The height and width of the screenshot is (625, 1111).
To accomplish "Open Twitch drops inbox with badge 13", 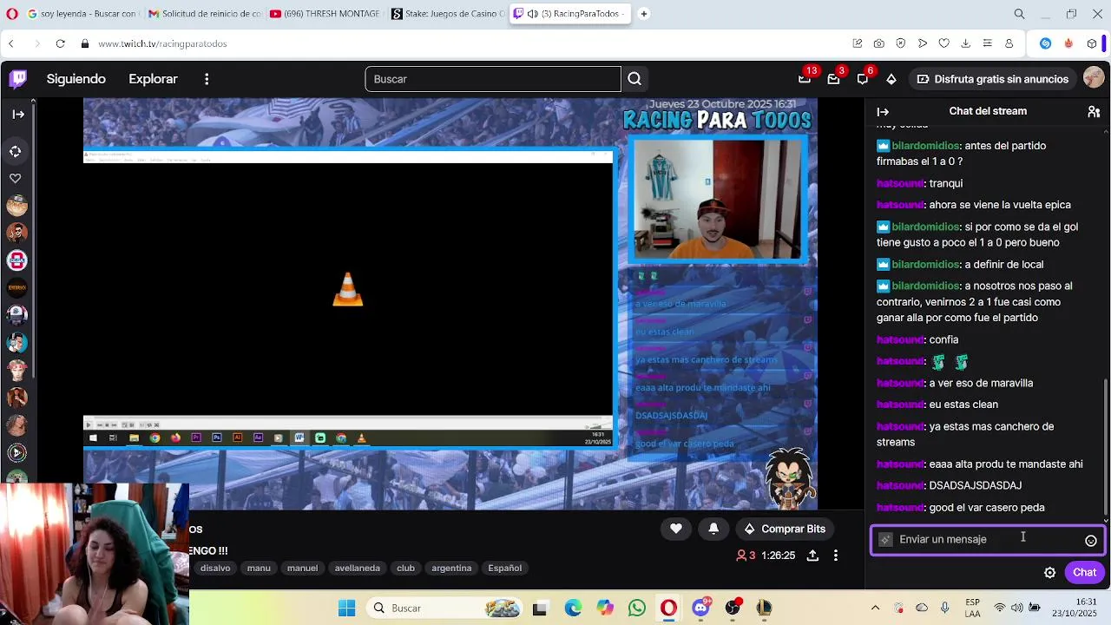I will [805, 79].
